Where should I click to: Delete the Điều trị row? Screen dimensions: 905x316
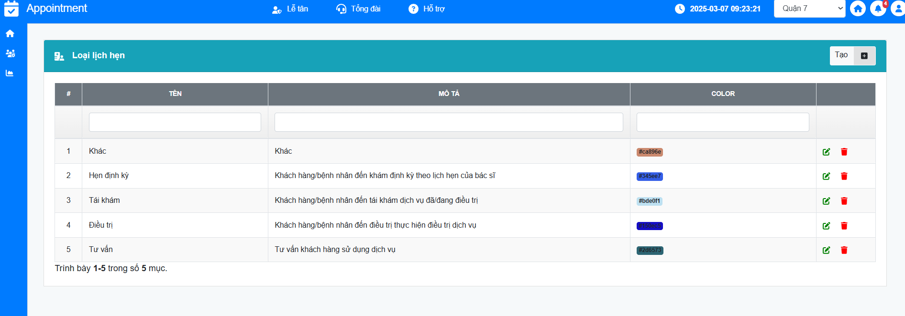pos(844,226)
